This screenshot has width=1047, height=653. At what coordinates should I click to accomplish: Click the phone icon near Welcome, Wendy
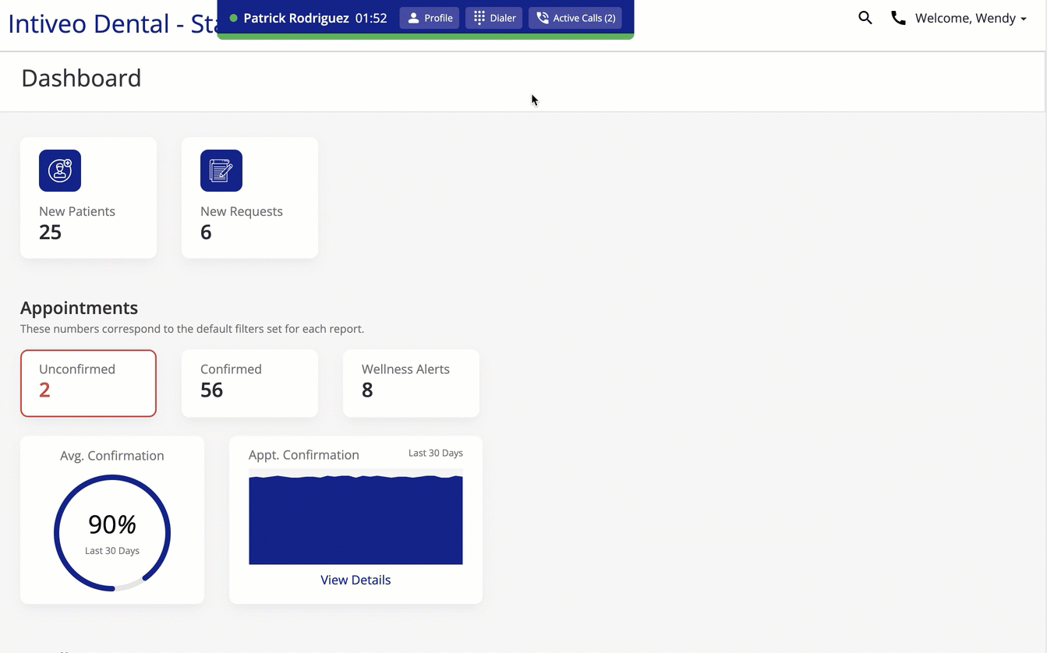[x=898, y=17]
